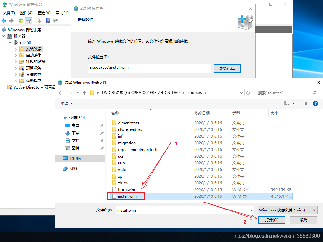Open the 查看(V) menu
This screenshot has width=323, height=242.
(x=44, y=13)
